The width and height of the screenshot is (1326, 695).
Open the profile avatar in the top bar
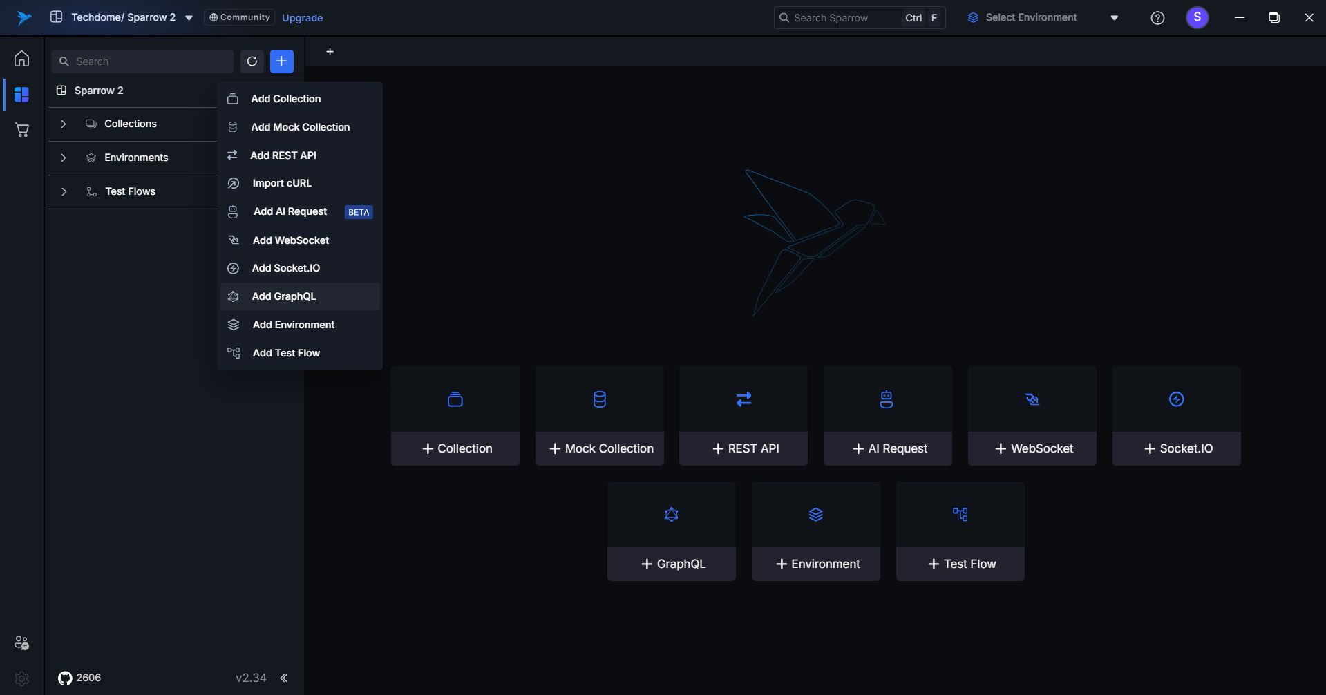[1197, 17]
